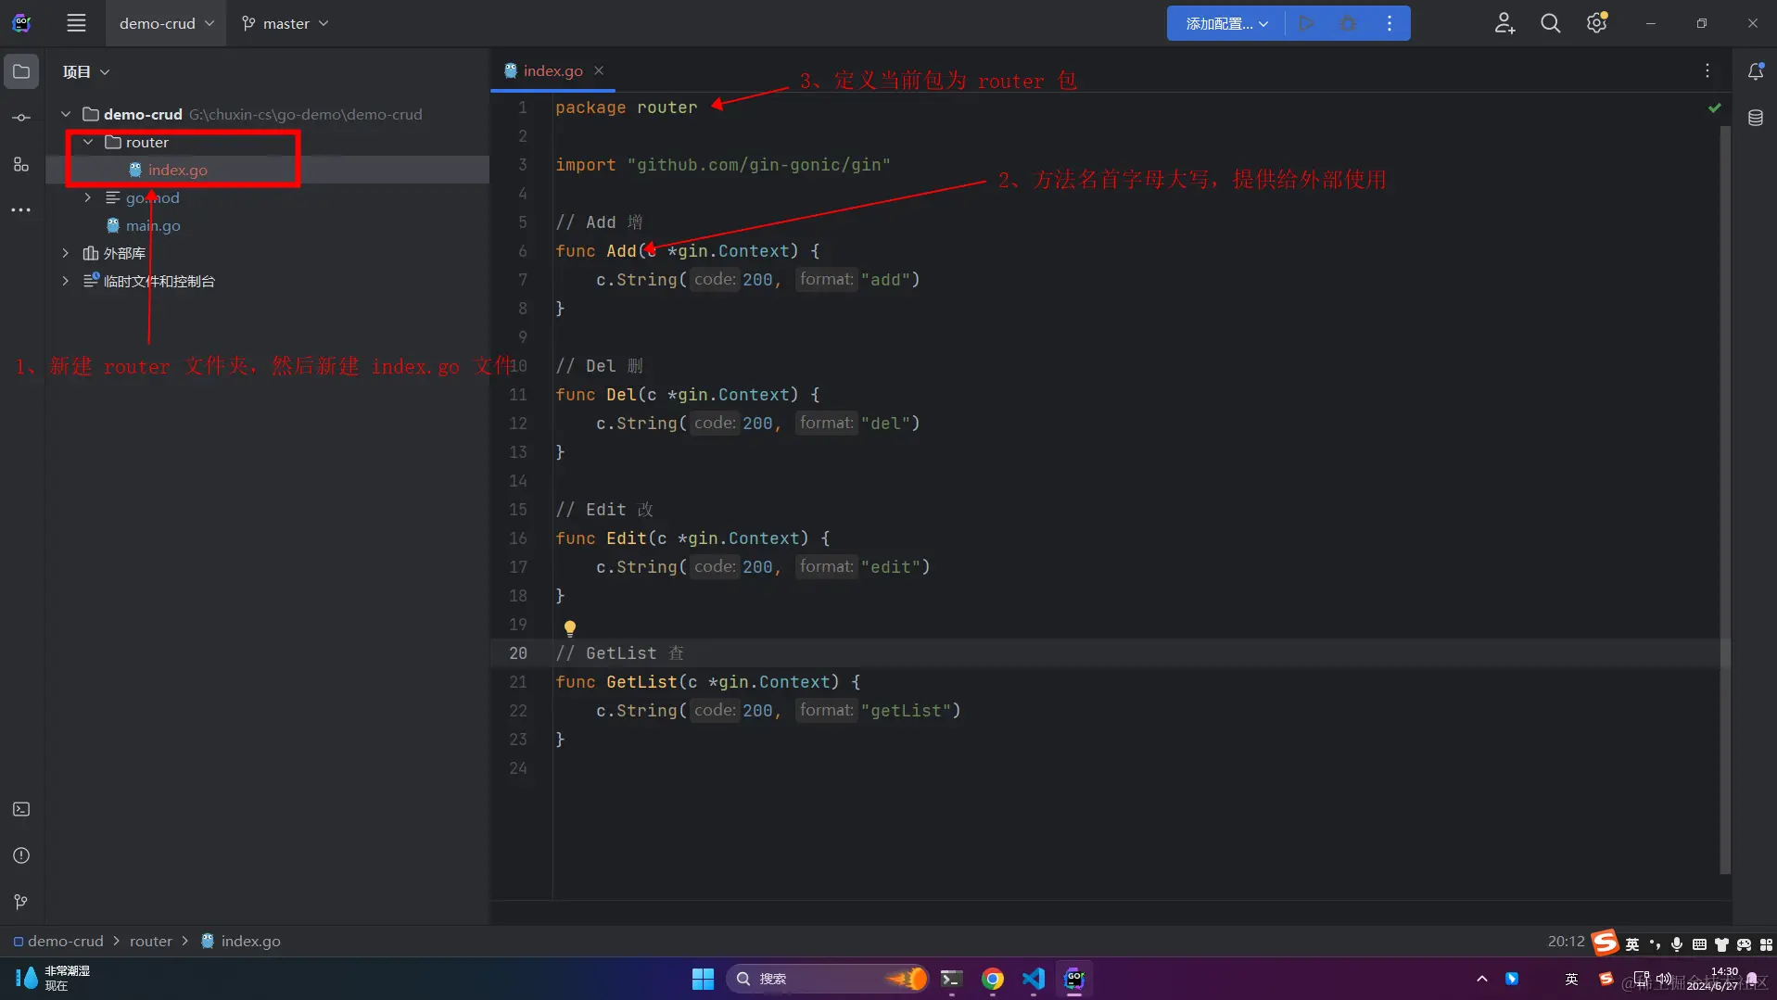1777x1000 pixels.
Task: Open demo-crud project dropdown
Action: pos(165,23)
